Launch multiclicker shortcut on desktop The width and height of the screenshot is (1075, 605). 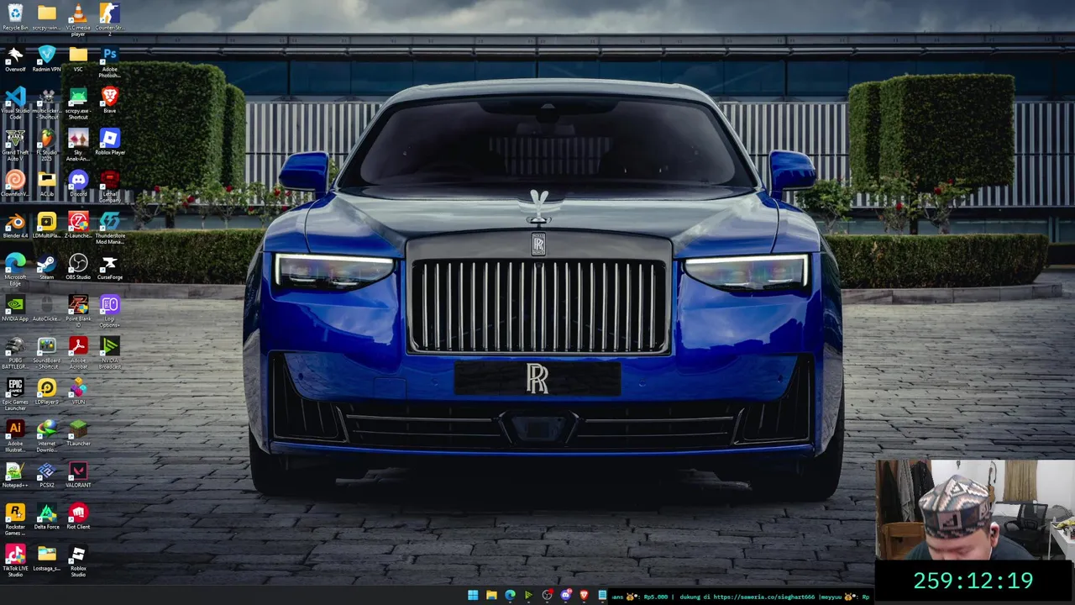point(47,102)
